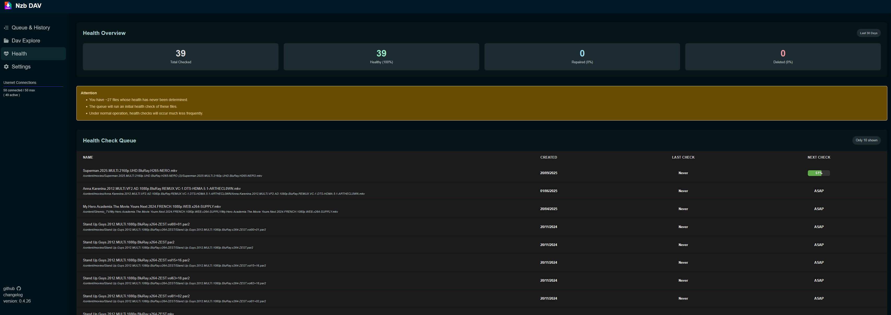Open the Queue & History page

[31, 28]
